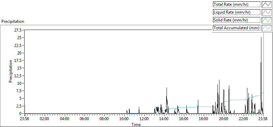Viewport: 273px width, 127px height.
Task: Click the Time x-axis label
Action: click(136, 125)
